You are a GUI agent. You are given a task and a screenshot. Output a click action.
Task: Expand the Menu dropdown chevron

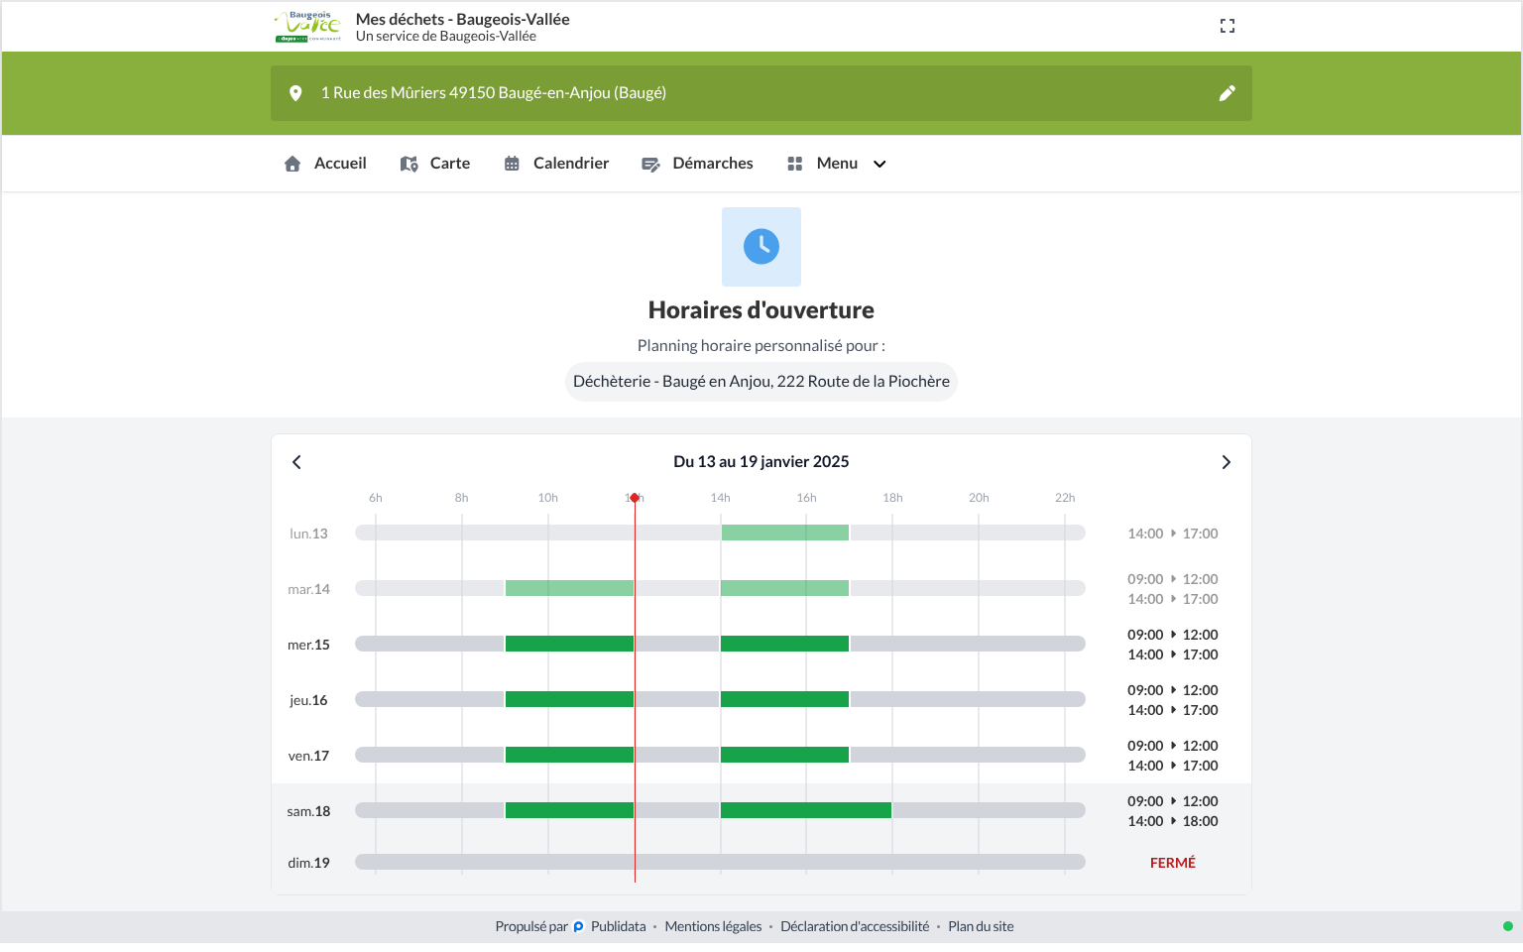[x=879, y=164]
